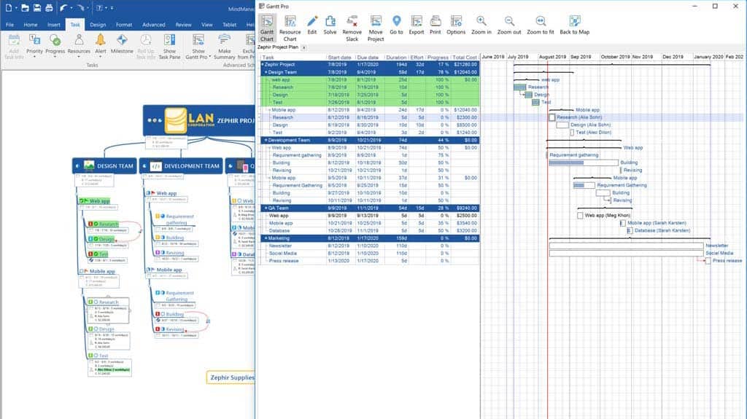
Task: Open the Home ribbon tab
Action: pos(31,25)
